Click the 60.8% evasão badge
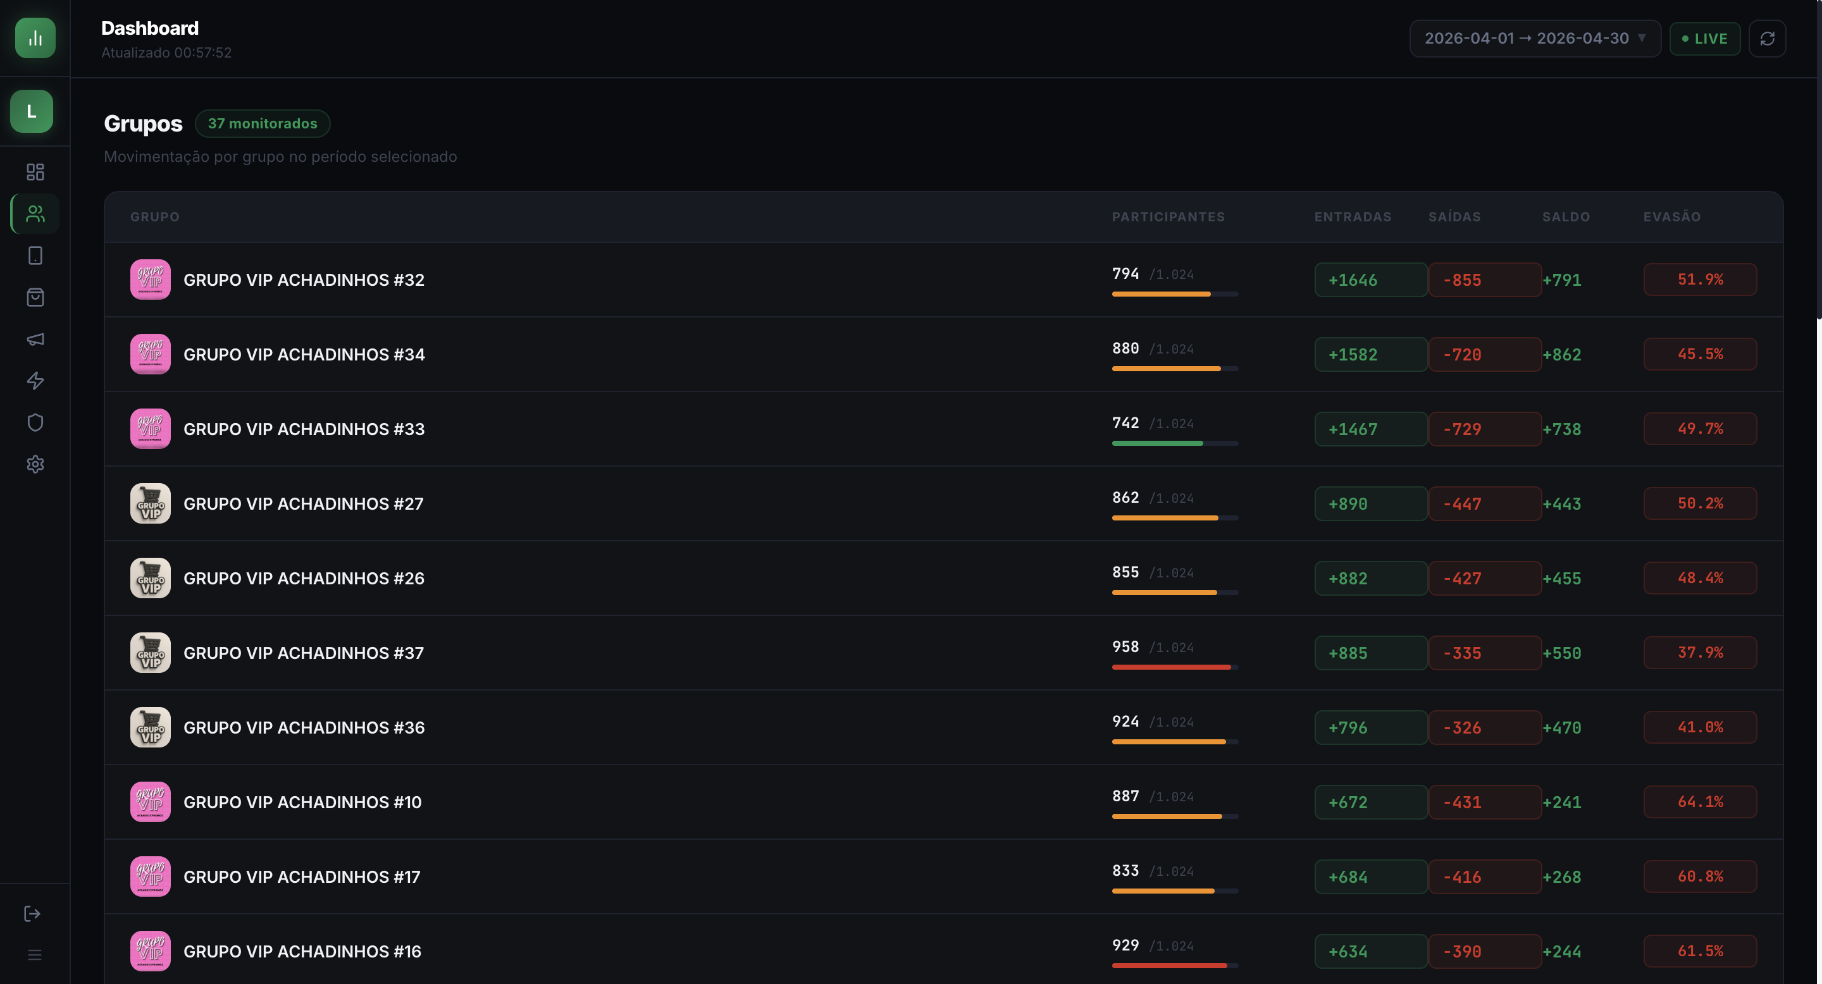 1700,876
